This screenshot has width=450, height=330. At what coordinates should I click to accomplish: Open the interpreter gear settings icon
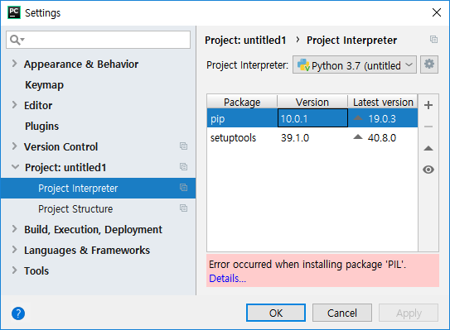click(429, 65)
